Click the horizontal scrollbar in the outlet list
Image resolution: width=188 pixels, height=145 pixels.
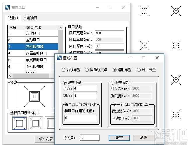31,76
